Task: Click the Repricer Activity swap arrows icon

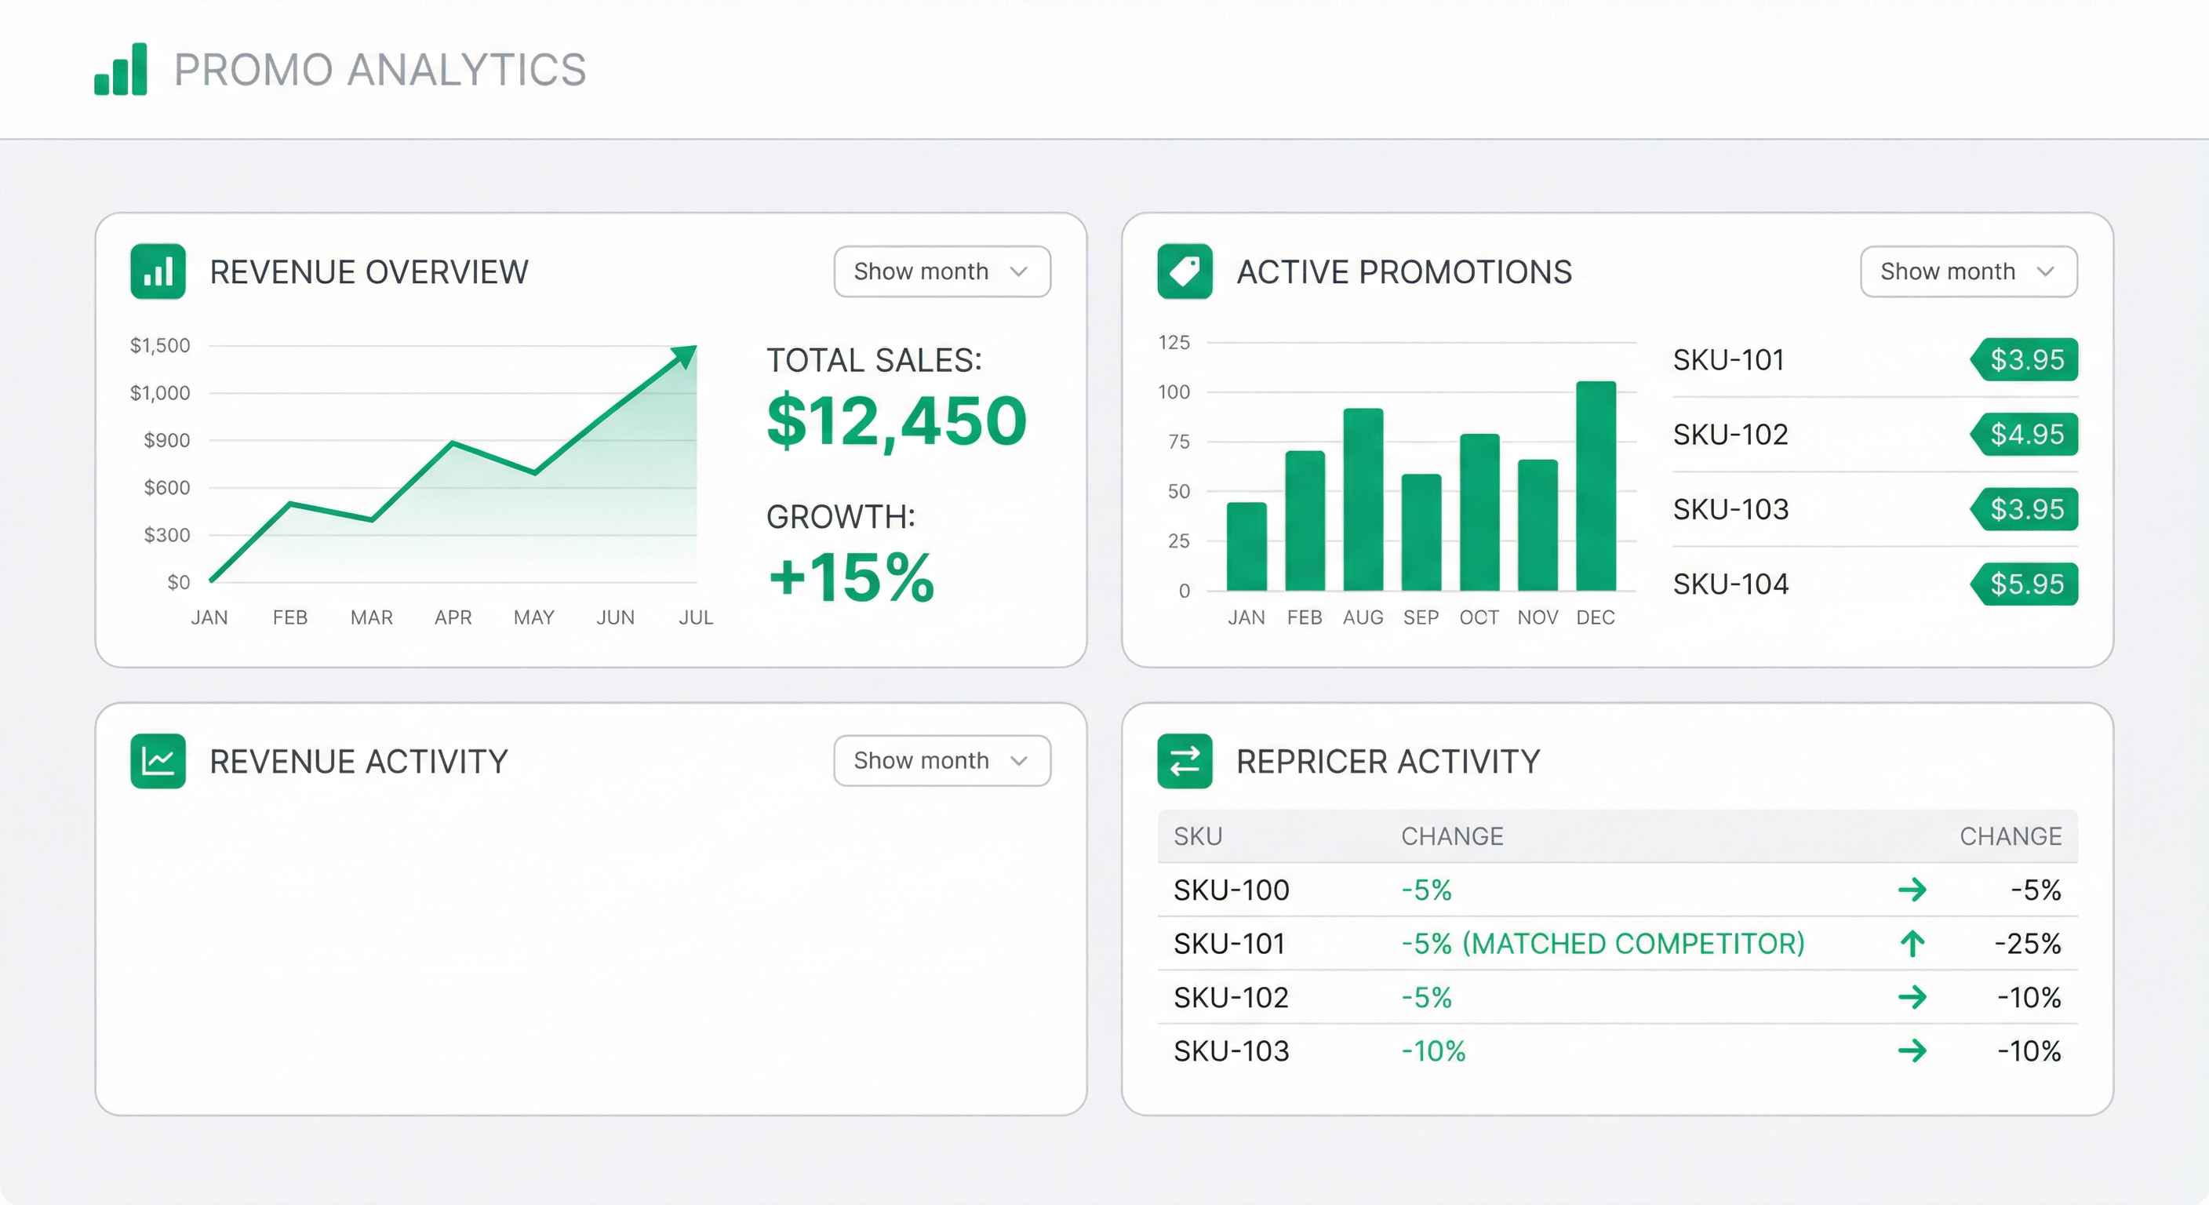Action: pos(1185,761)
